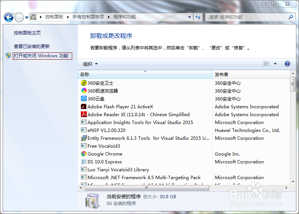This screenshot has height=214, width=299.
Task: Open the address bar history dropdown
Action: (x=189, y=17)
